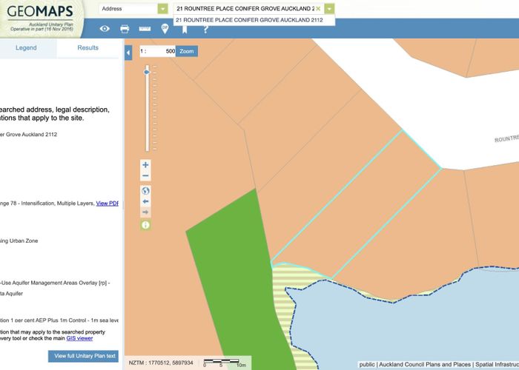Expand the address search box dropdown arrow
The image size is (519, 370).
tap(328, 9)
